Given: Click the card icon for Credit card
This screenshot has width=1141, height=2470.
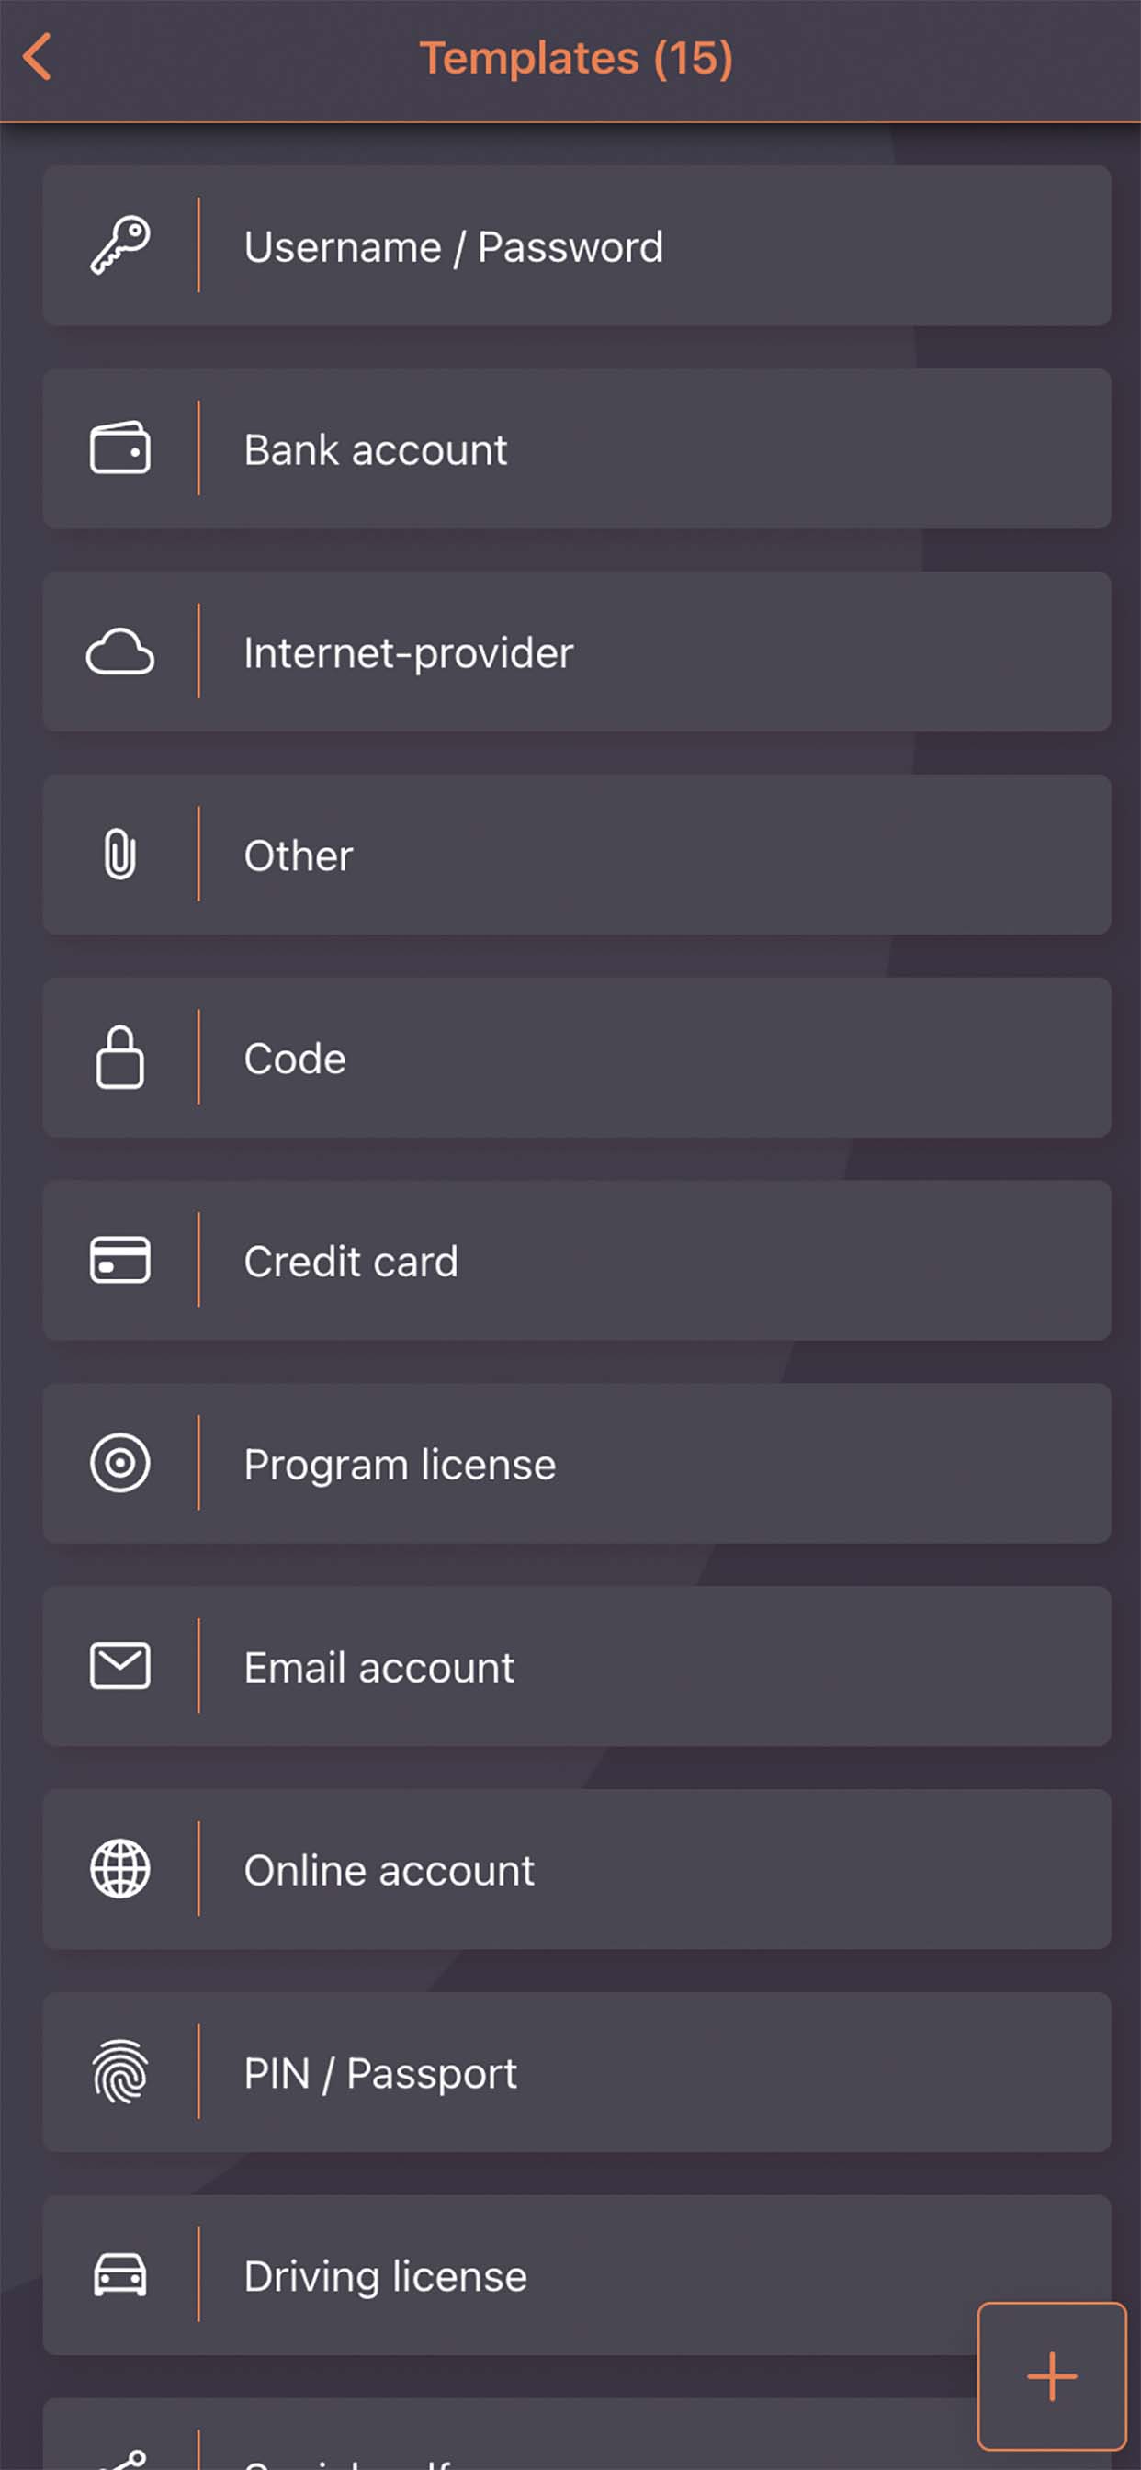Looking at the screenshot, I should pyautogui.click(x=119, y=1260).
